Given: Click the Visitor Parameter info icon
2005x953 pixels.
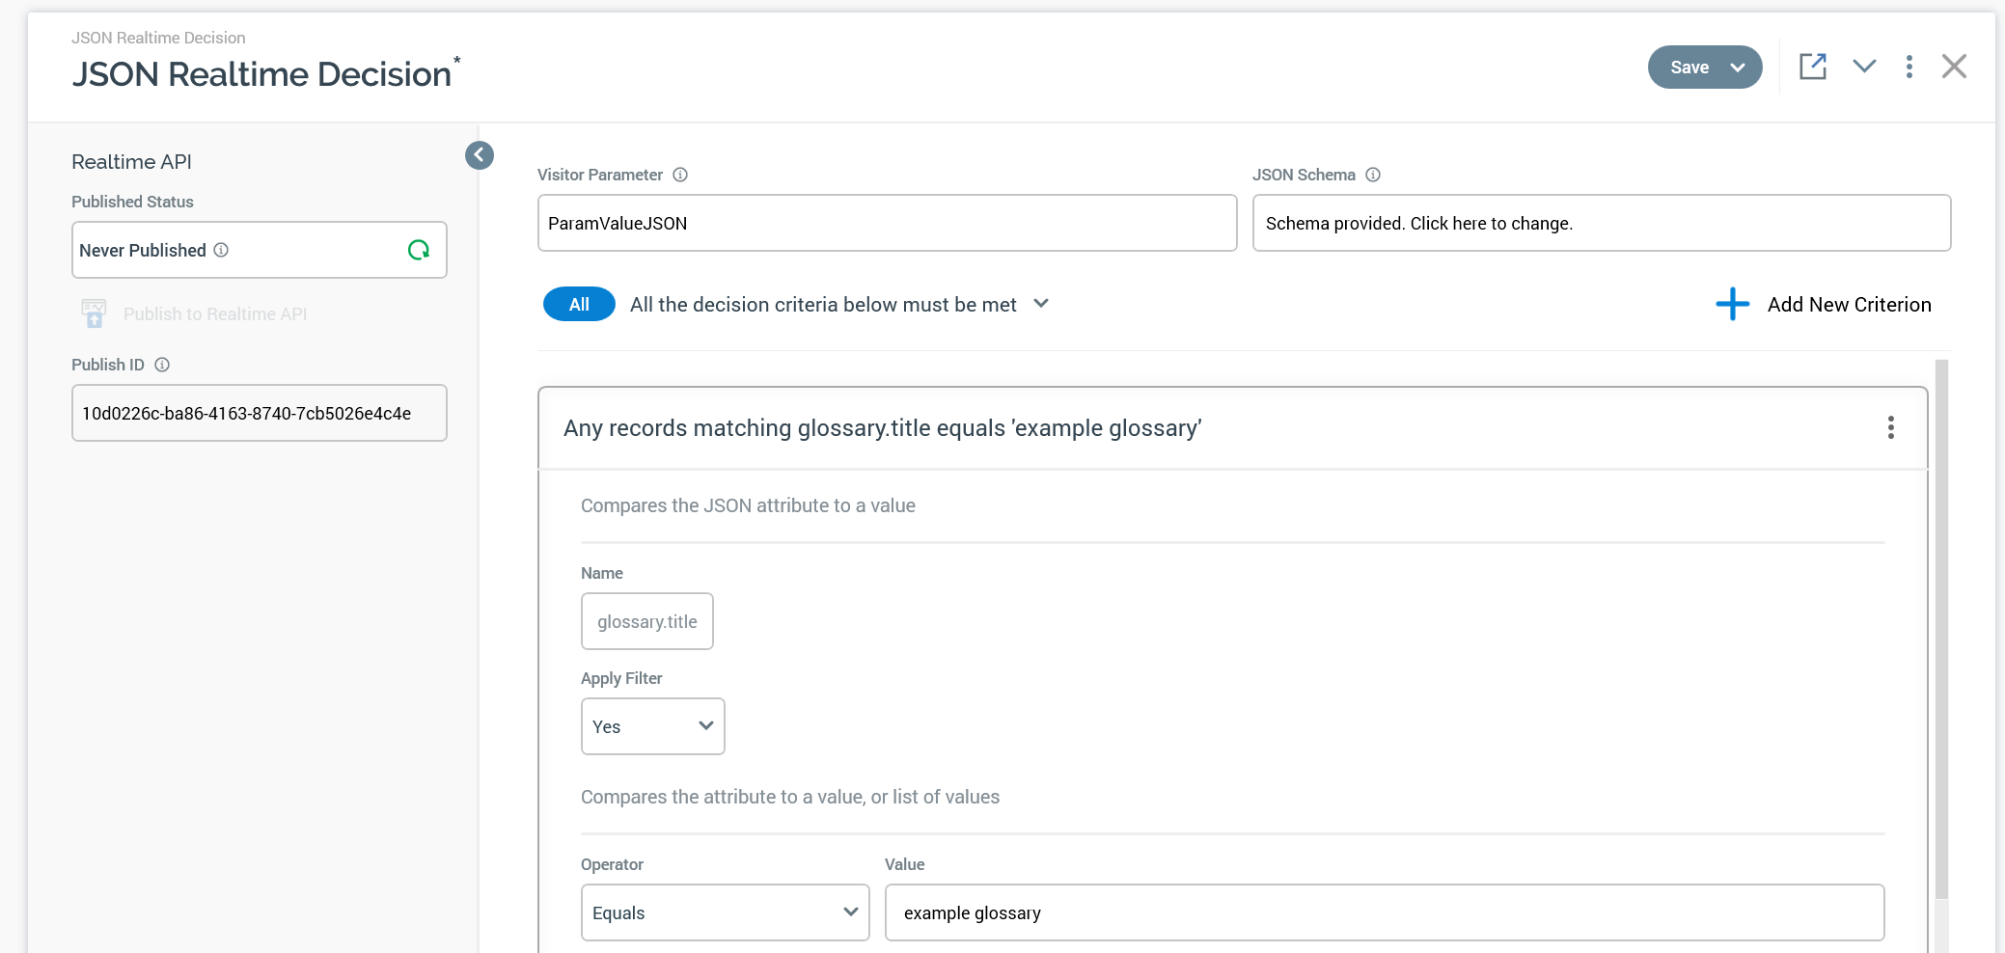Looking at the screenshot, I should click(680, 175).
